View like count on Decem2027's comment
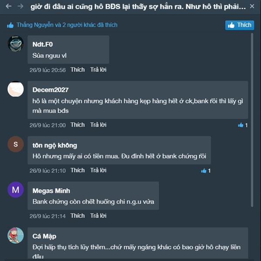Viewport: 261px width, 261px height. (243, 125)
